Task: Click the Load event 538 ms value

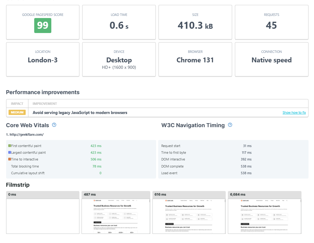Action: tap(246, 173)
